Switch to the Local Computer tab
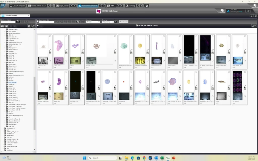 17,6
